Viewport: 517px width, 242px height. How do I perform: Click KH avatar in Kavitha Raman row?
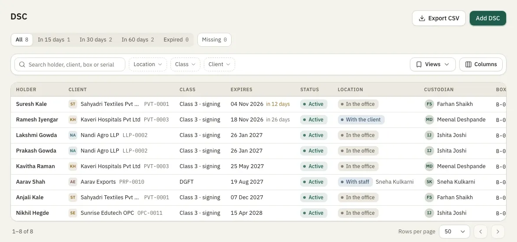(73, 166)
